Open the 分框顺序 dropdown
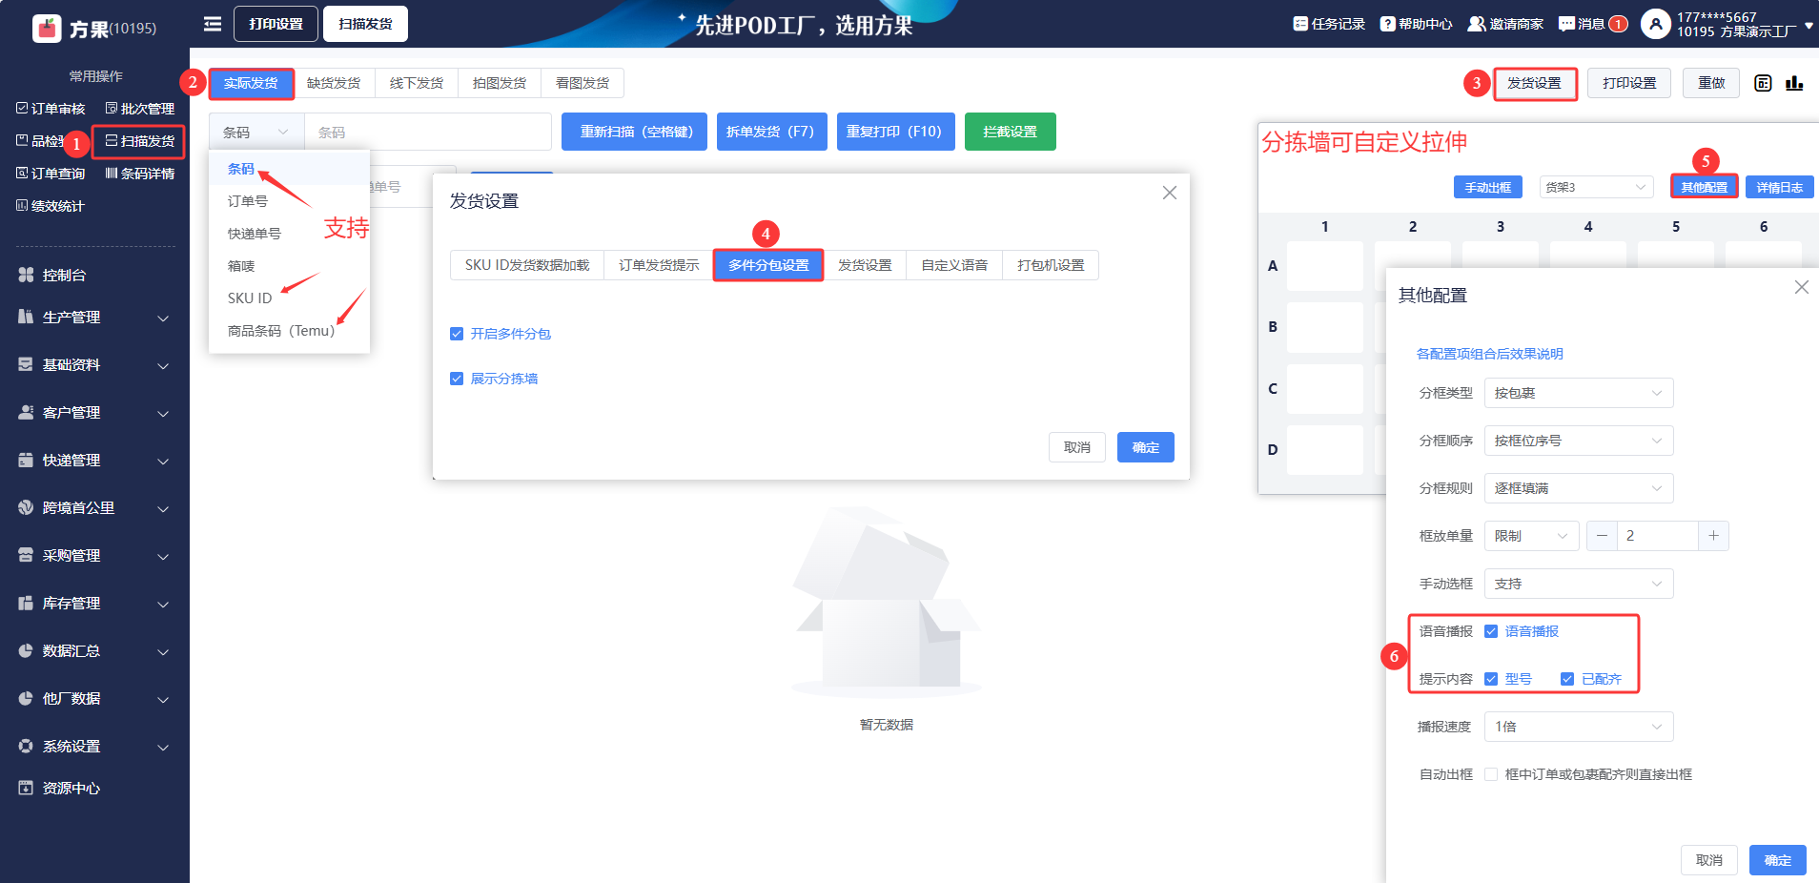This screenshot has height=883, width=1819. pos(1579,441)
